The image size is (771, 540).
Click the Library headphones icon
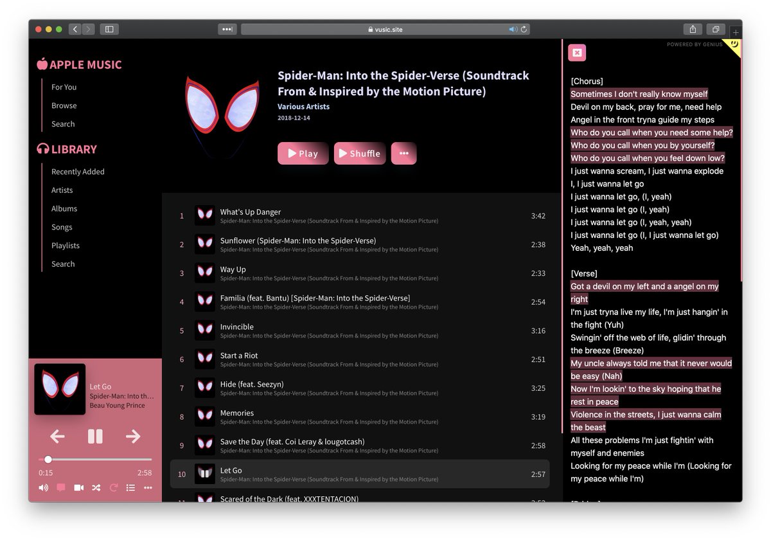pyautogui.click(x=43, y=149)
